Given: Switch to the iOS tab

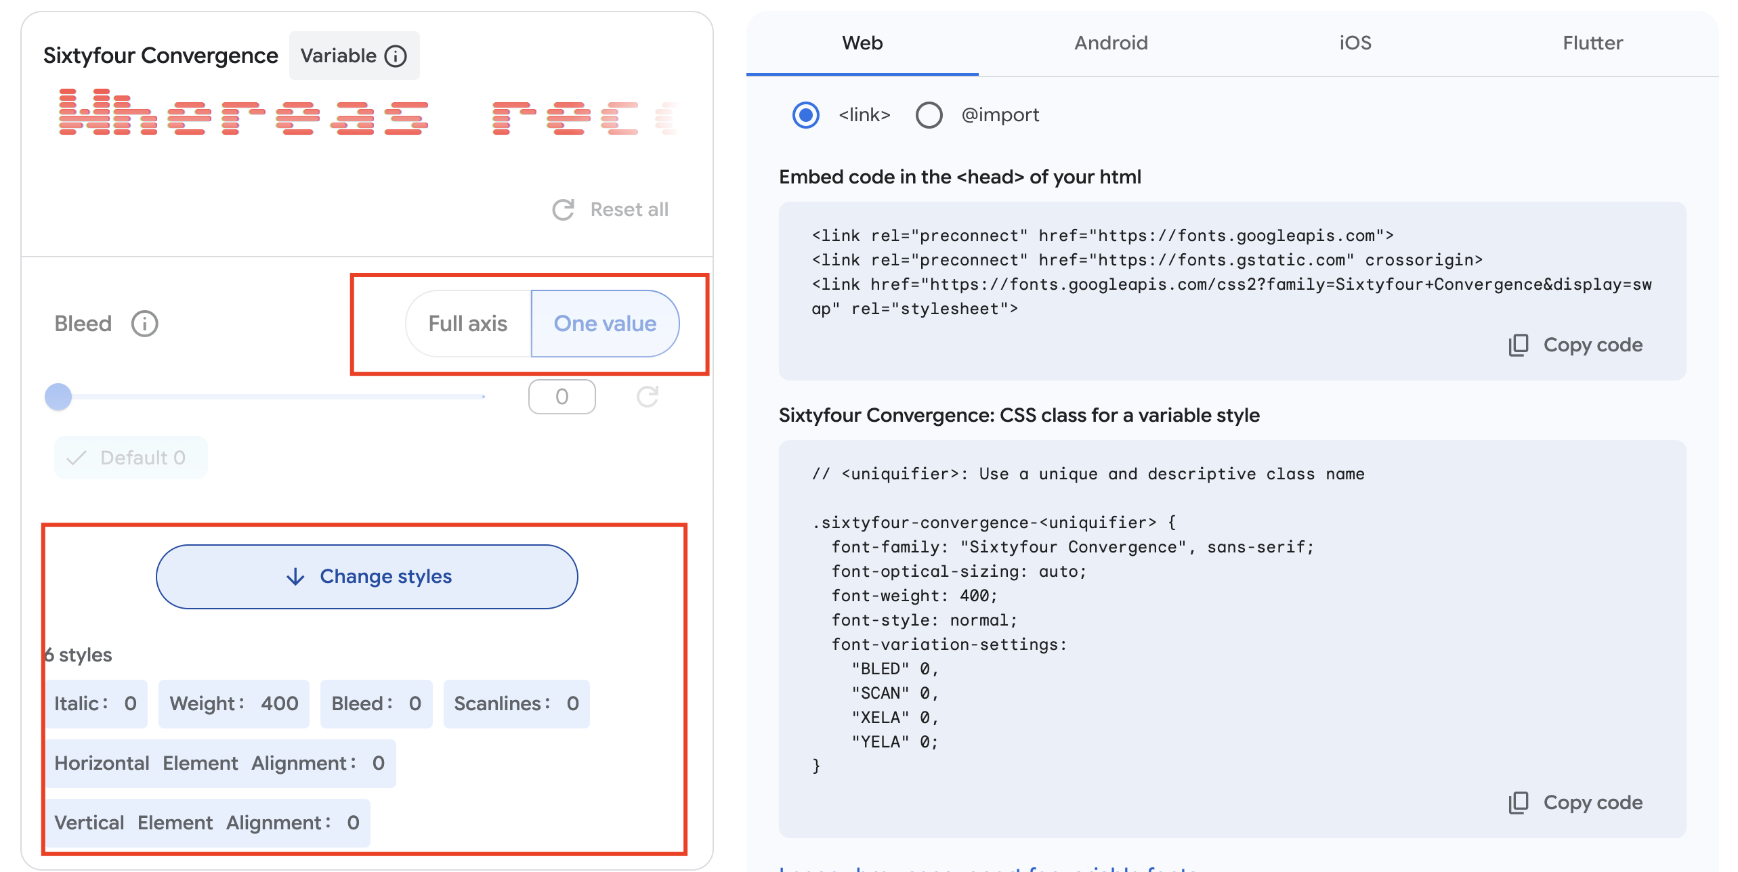Looking at the screenshot, I should [1355, 43].
